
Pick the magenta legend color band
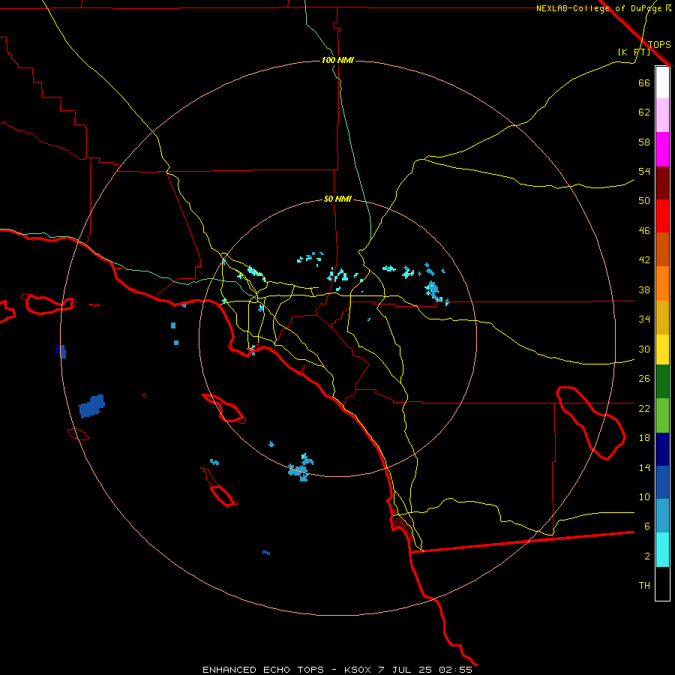tap(662, 149)
